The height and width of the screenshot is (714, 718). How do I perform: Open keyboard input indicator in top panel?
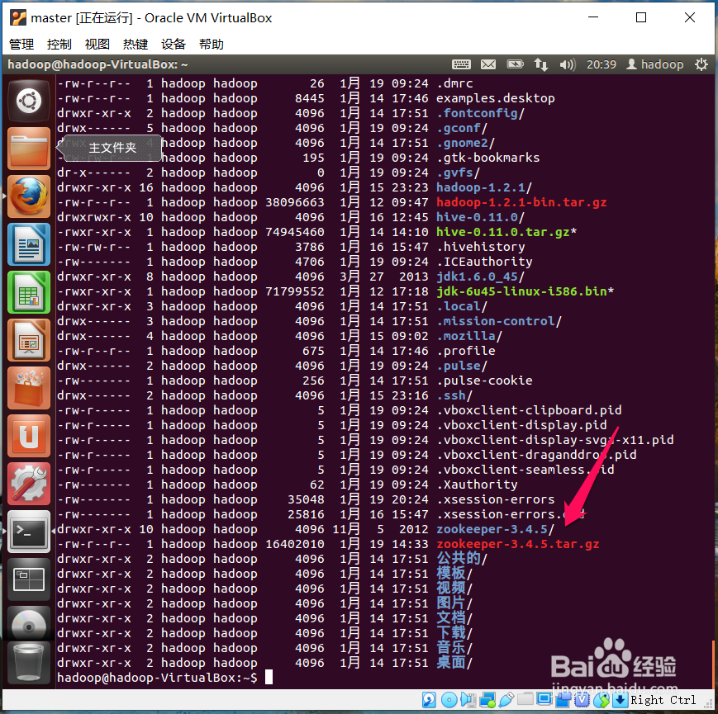pos(461,64)
